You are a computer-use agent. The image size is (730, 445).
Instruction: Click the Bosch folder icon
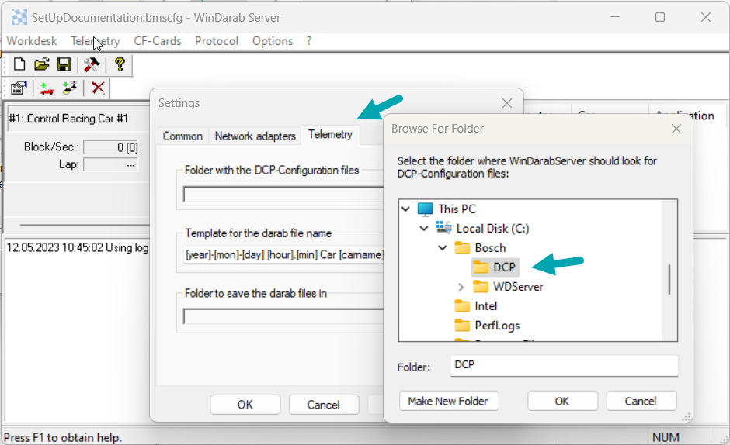click(x=462, y=248)
